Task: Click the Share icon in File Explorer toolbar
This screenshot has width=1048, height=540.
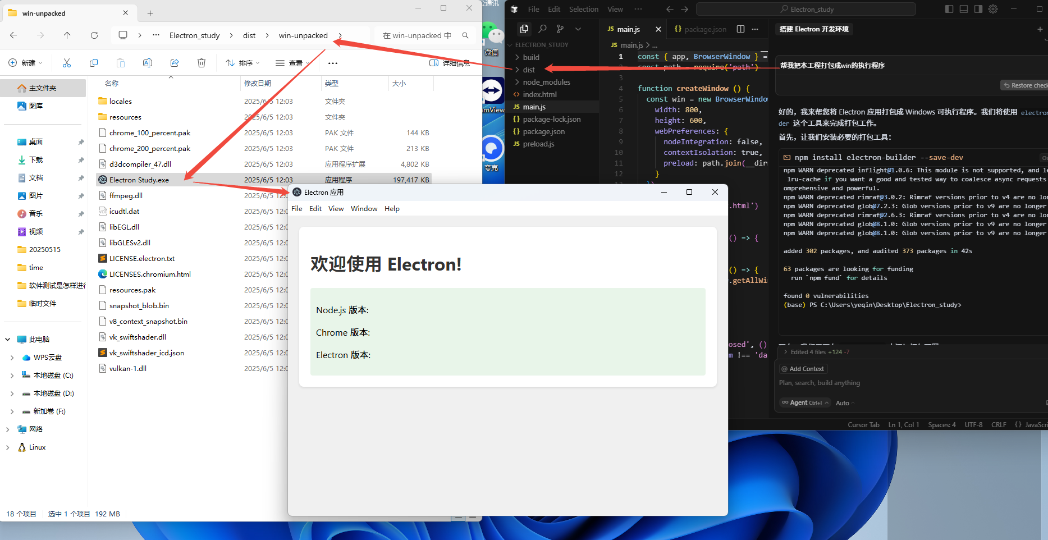Action: point(175,63)
